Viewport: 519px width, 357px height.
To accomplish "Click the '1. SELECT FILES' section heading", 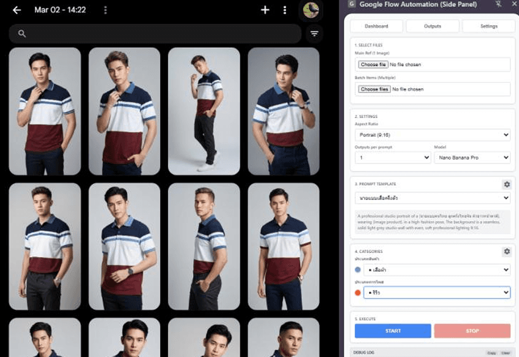I will [368, 45].
